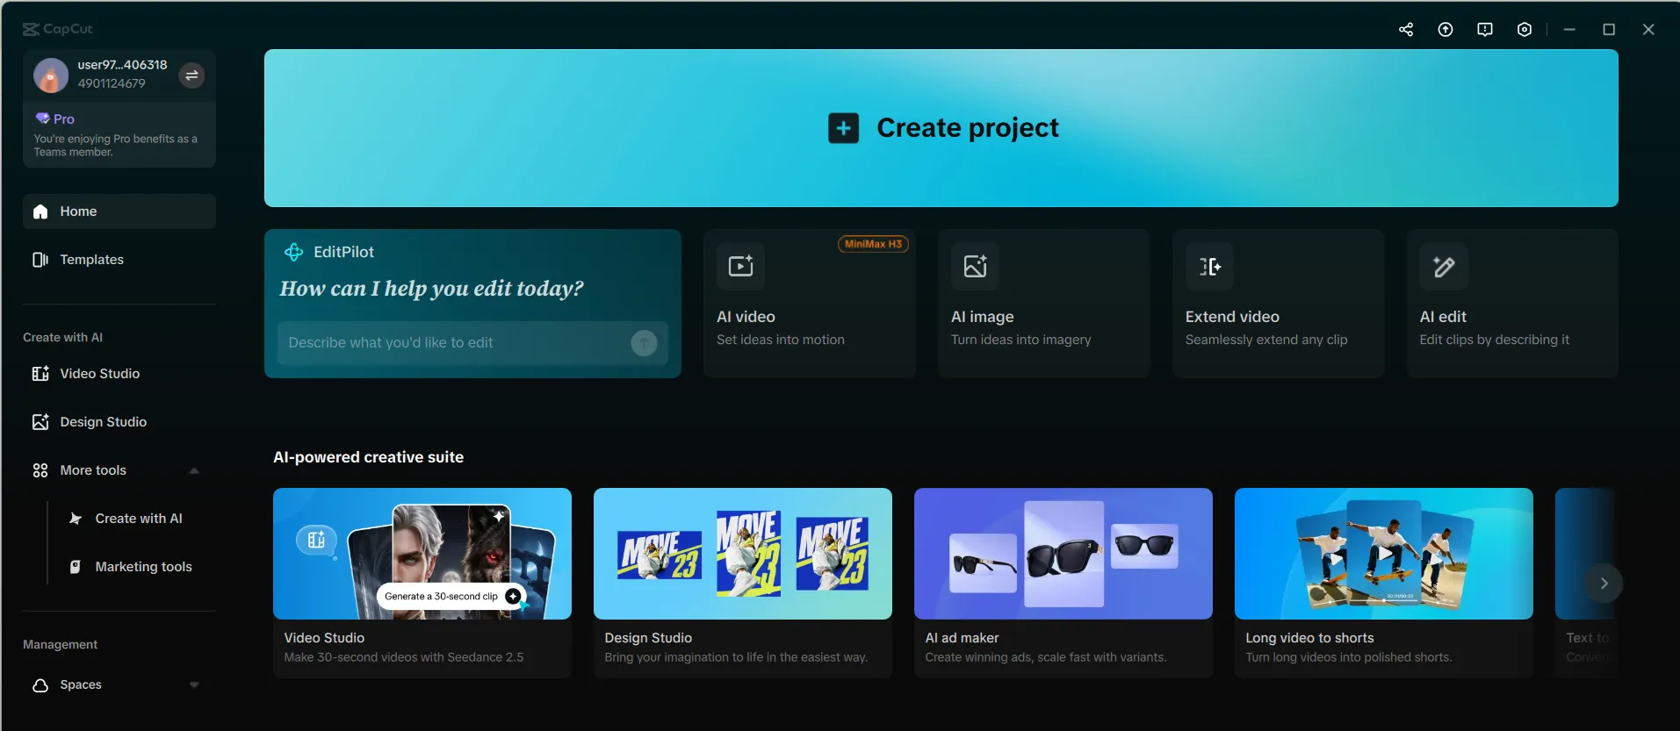Expand the Spaces dropdown arrow
The width and height of the screenshot is (1680, 731).
point(194,685)
